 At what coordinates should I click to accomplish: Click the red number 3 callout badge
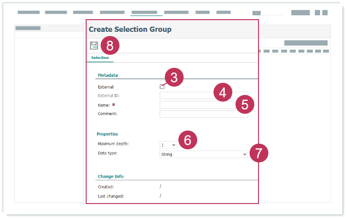(x=174, y=78)
